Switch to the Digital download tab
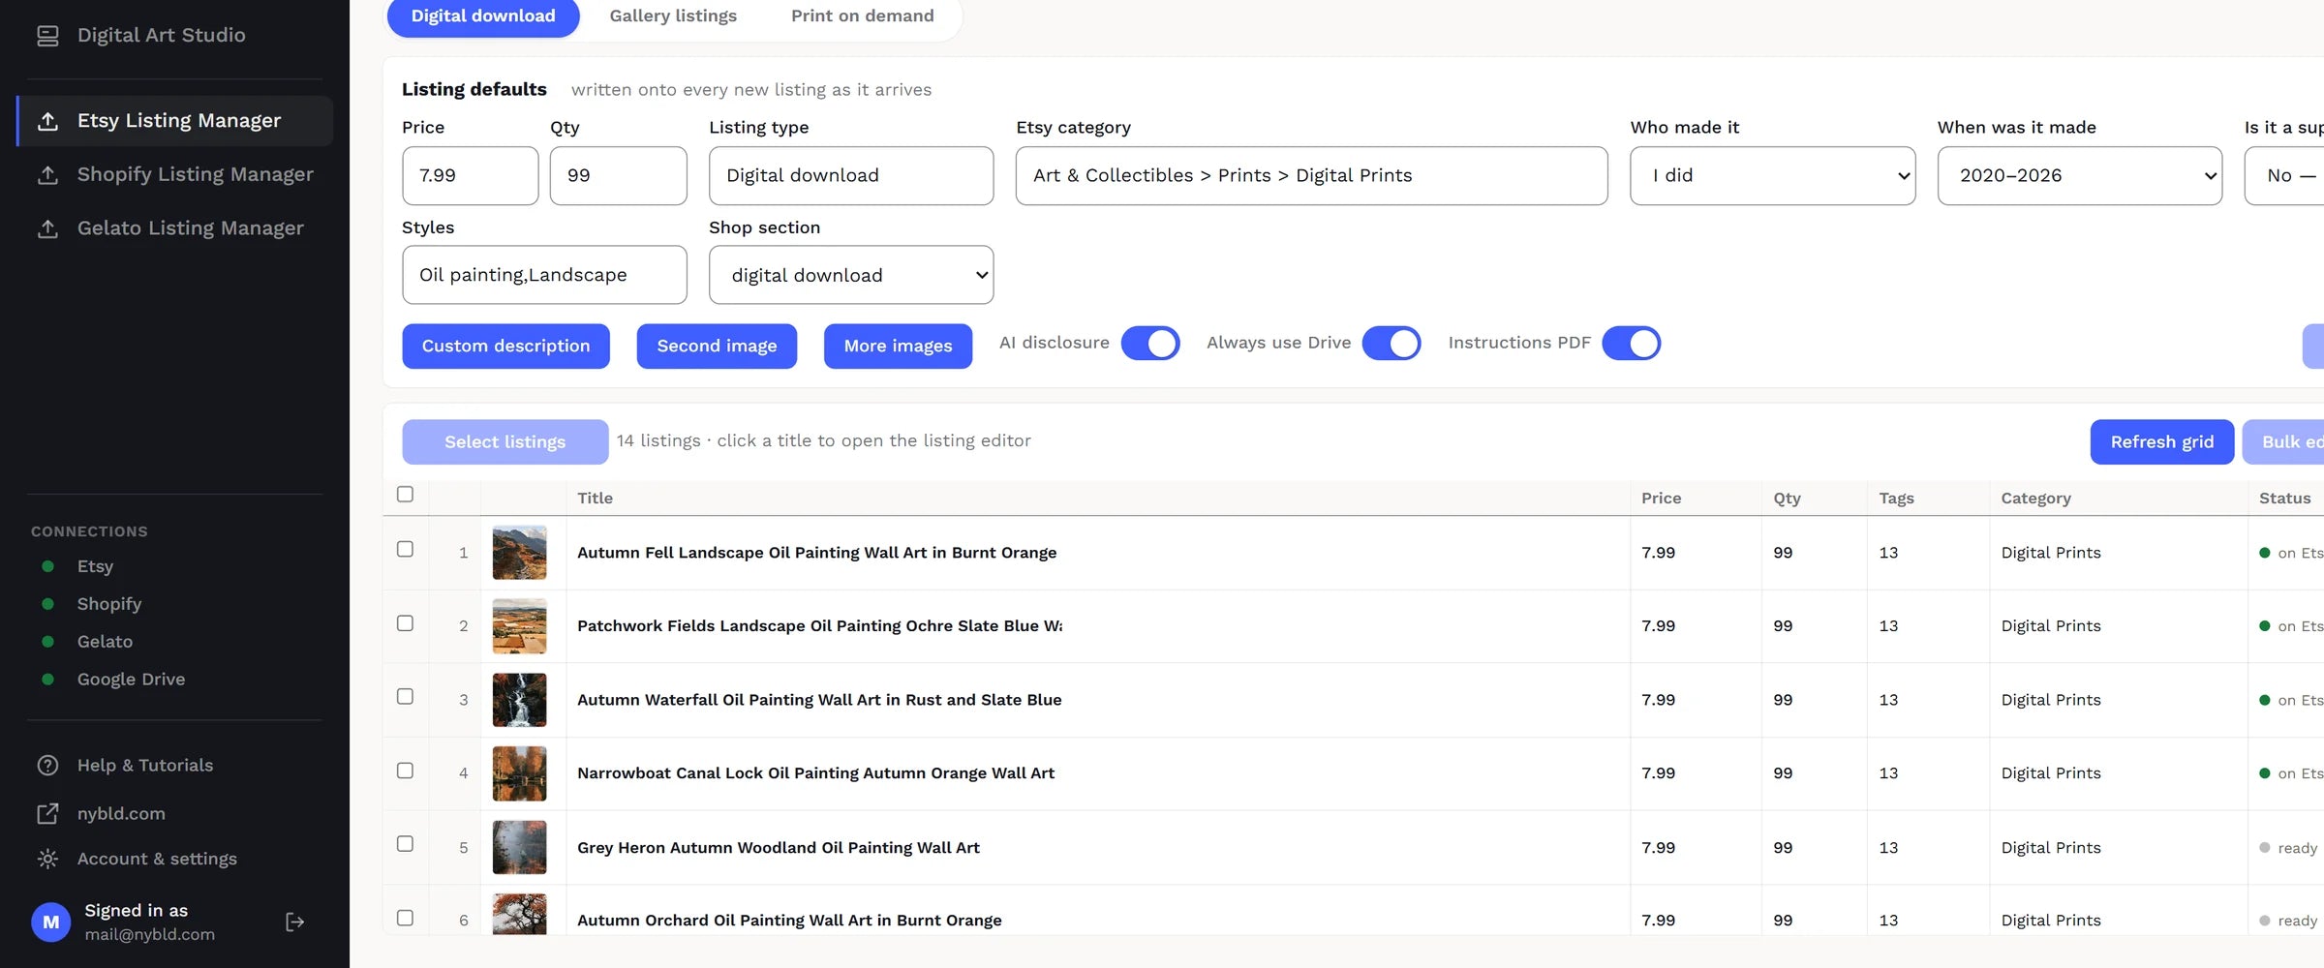 [483, 16]
